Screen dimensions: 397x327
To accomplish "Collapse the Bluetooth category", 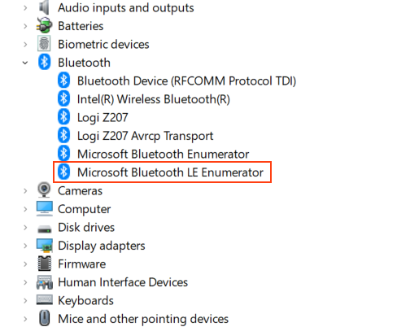I will 25,63.
